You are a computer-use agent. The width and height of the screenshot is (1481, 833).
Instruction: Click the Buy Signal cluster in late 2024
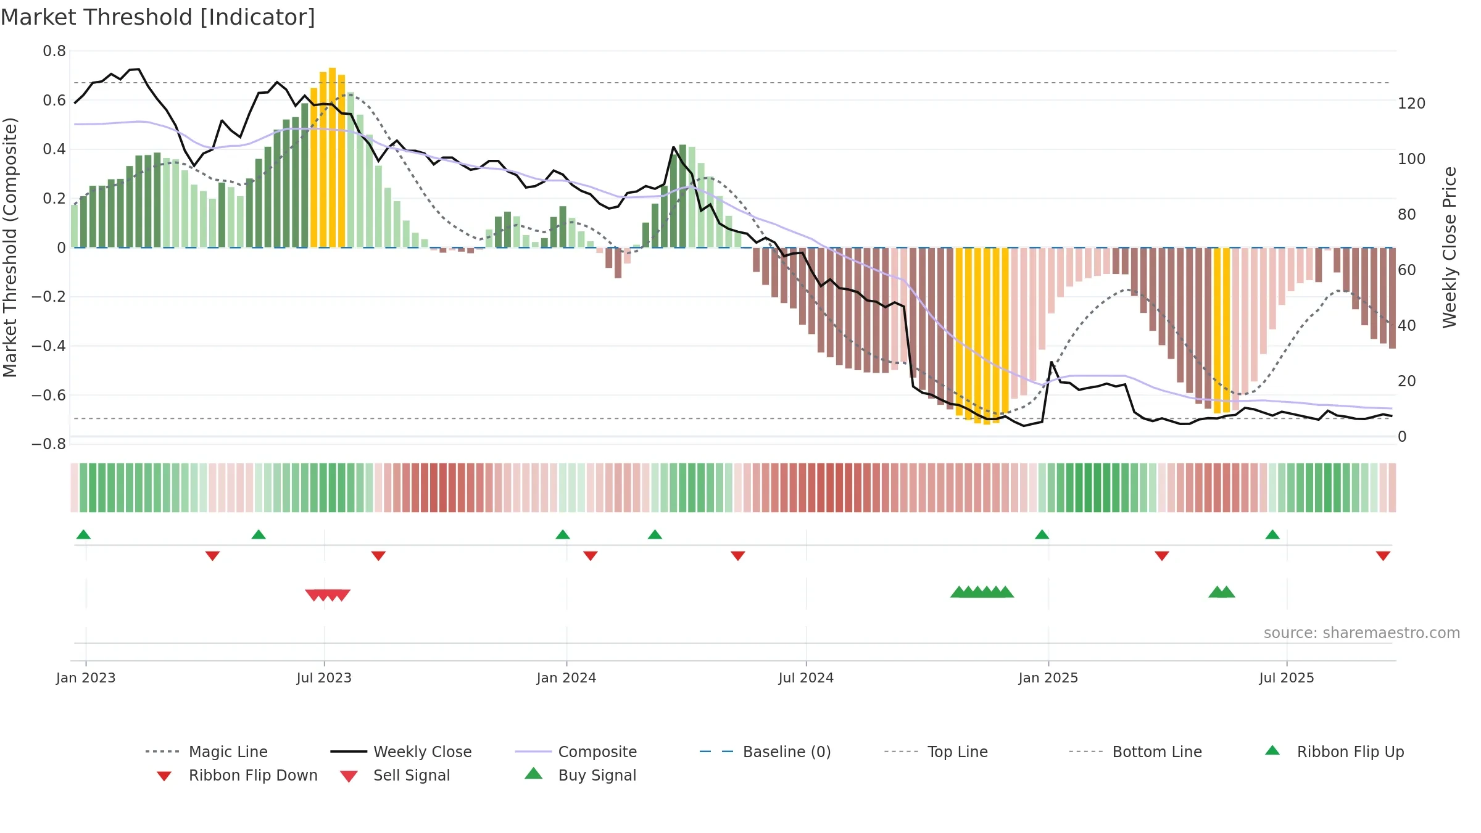pos(982,592)
